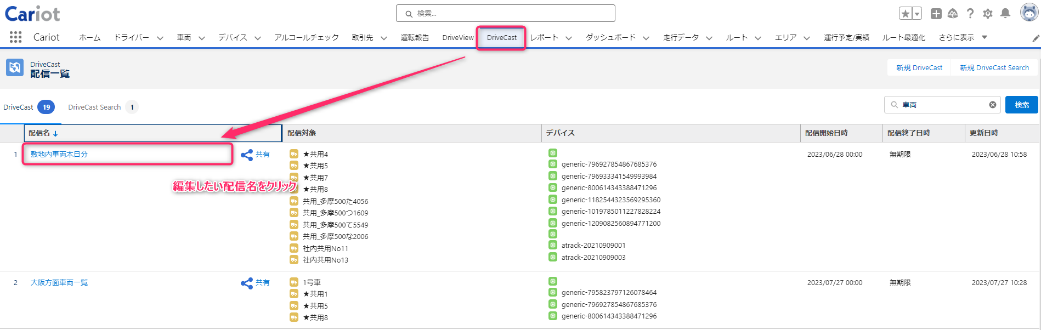Open the Favorites star icon
The width and height of the screenshot is (1041, 330).
point(905,14)
